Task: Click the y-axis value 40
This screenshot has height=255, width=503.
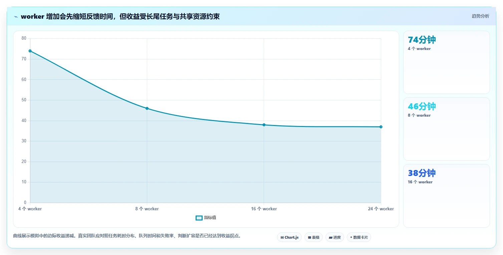Action: (24, 121)
